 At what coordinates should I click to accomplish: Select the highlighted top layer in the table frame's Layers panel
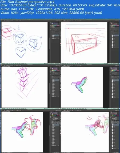point(115,35)
